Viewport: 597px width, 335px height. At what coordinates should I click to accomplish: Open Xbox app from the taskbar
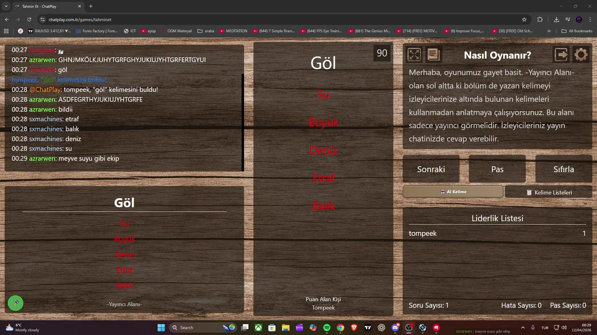pos(258,328)
